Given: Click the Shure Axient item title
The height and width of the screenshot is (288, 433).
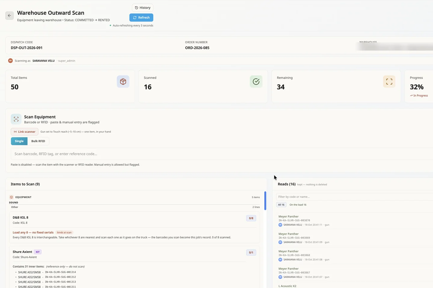Looking at the screenshot, I should coord(22,252).
